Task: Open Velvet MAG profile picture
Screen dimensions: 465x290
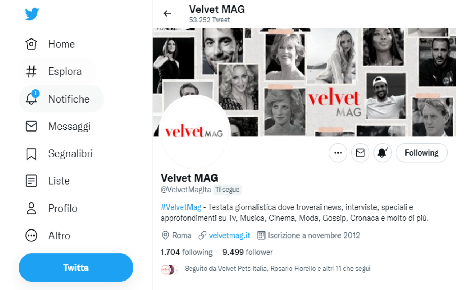Action: point(194,133)
